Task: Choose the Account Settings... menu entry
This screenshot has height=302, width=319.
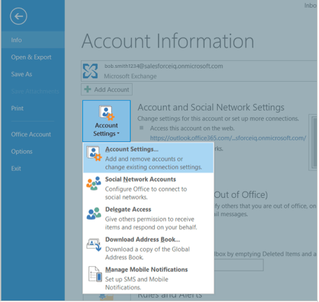Action: [x=149, y=158]
